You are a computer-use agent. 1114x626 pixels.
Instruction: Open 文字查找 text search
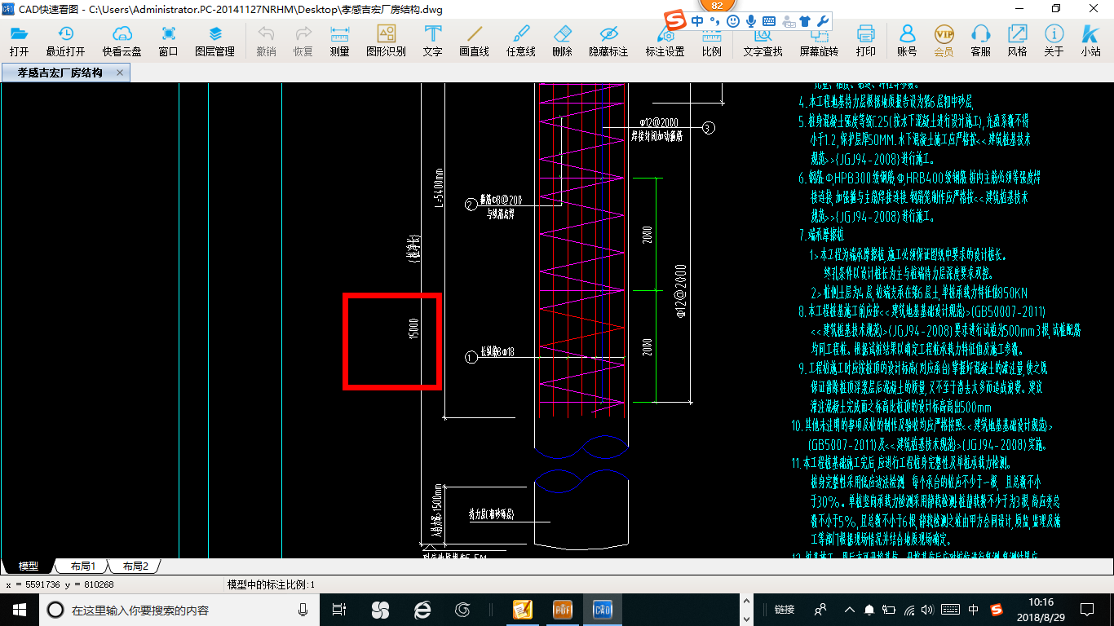coord(763,44)
